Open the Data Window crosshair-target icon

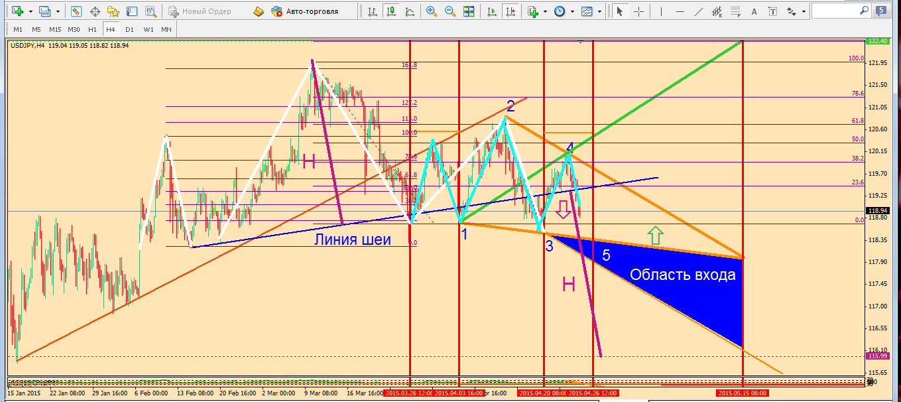(95, 11)
